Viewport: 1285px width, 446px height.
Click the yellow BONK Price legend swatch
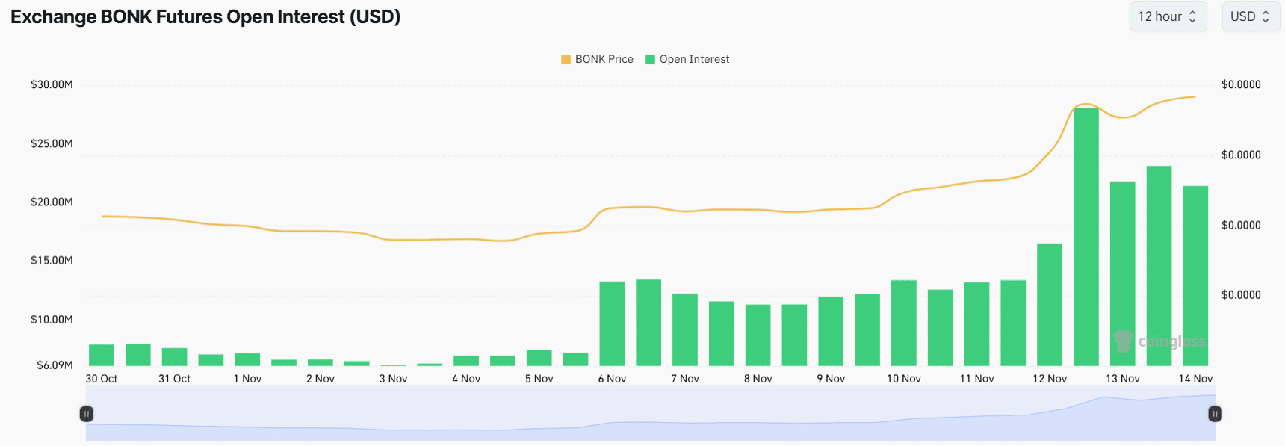point(566,59)
